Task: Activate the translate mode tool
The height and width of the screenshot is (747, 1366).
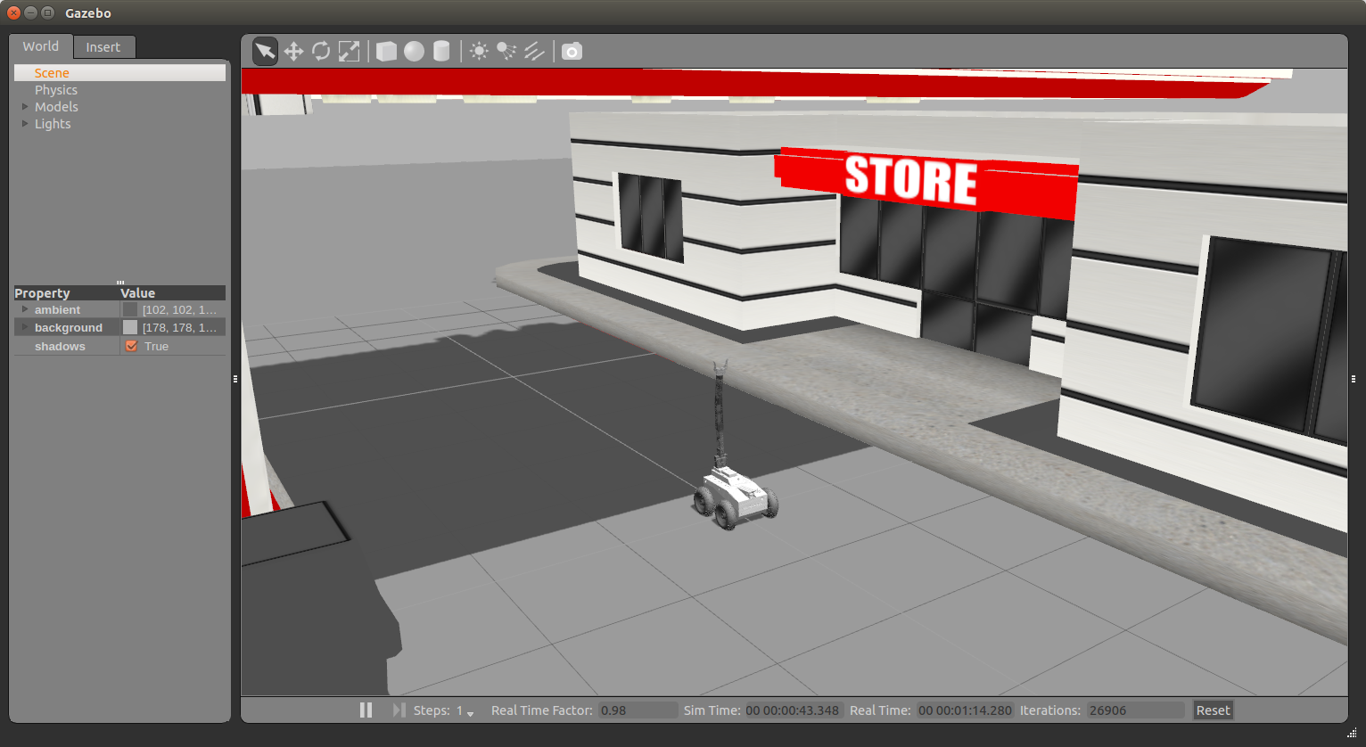Action: pyautogui.click(x=293, y=52)
